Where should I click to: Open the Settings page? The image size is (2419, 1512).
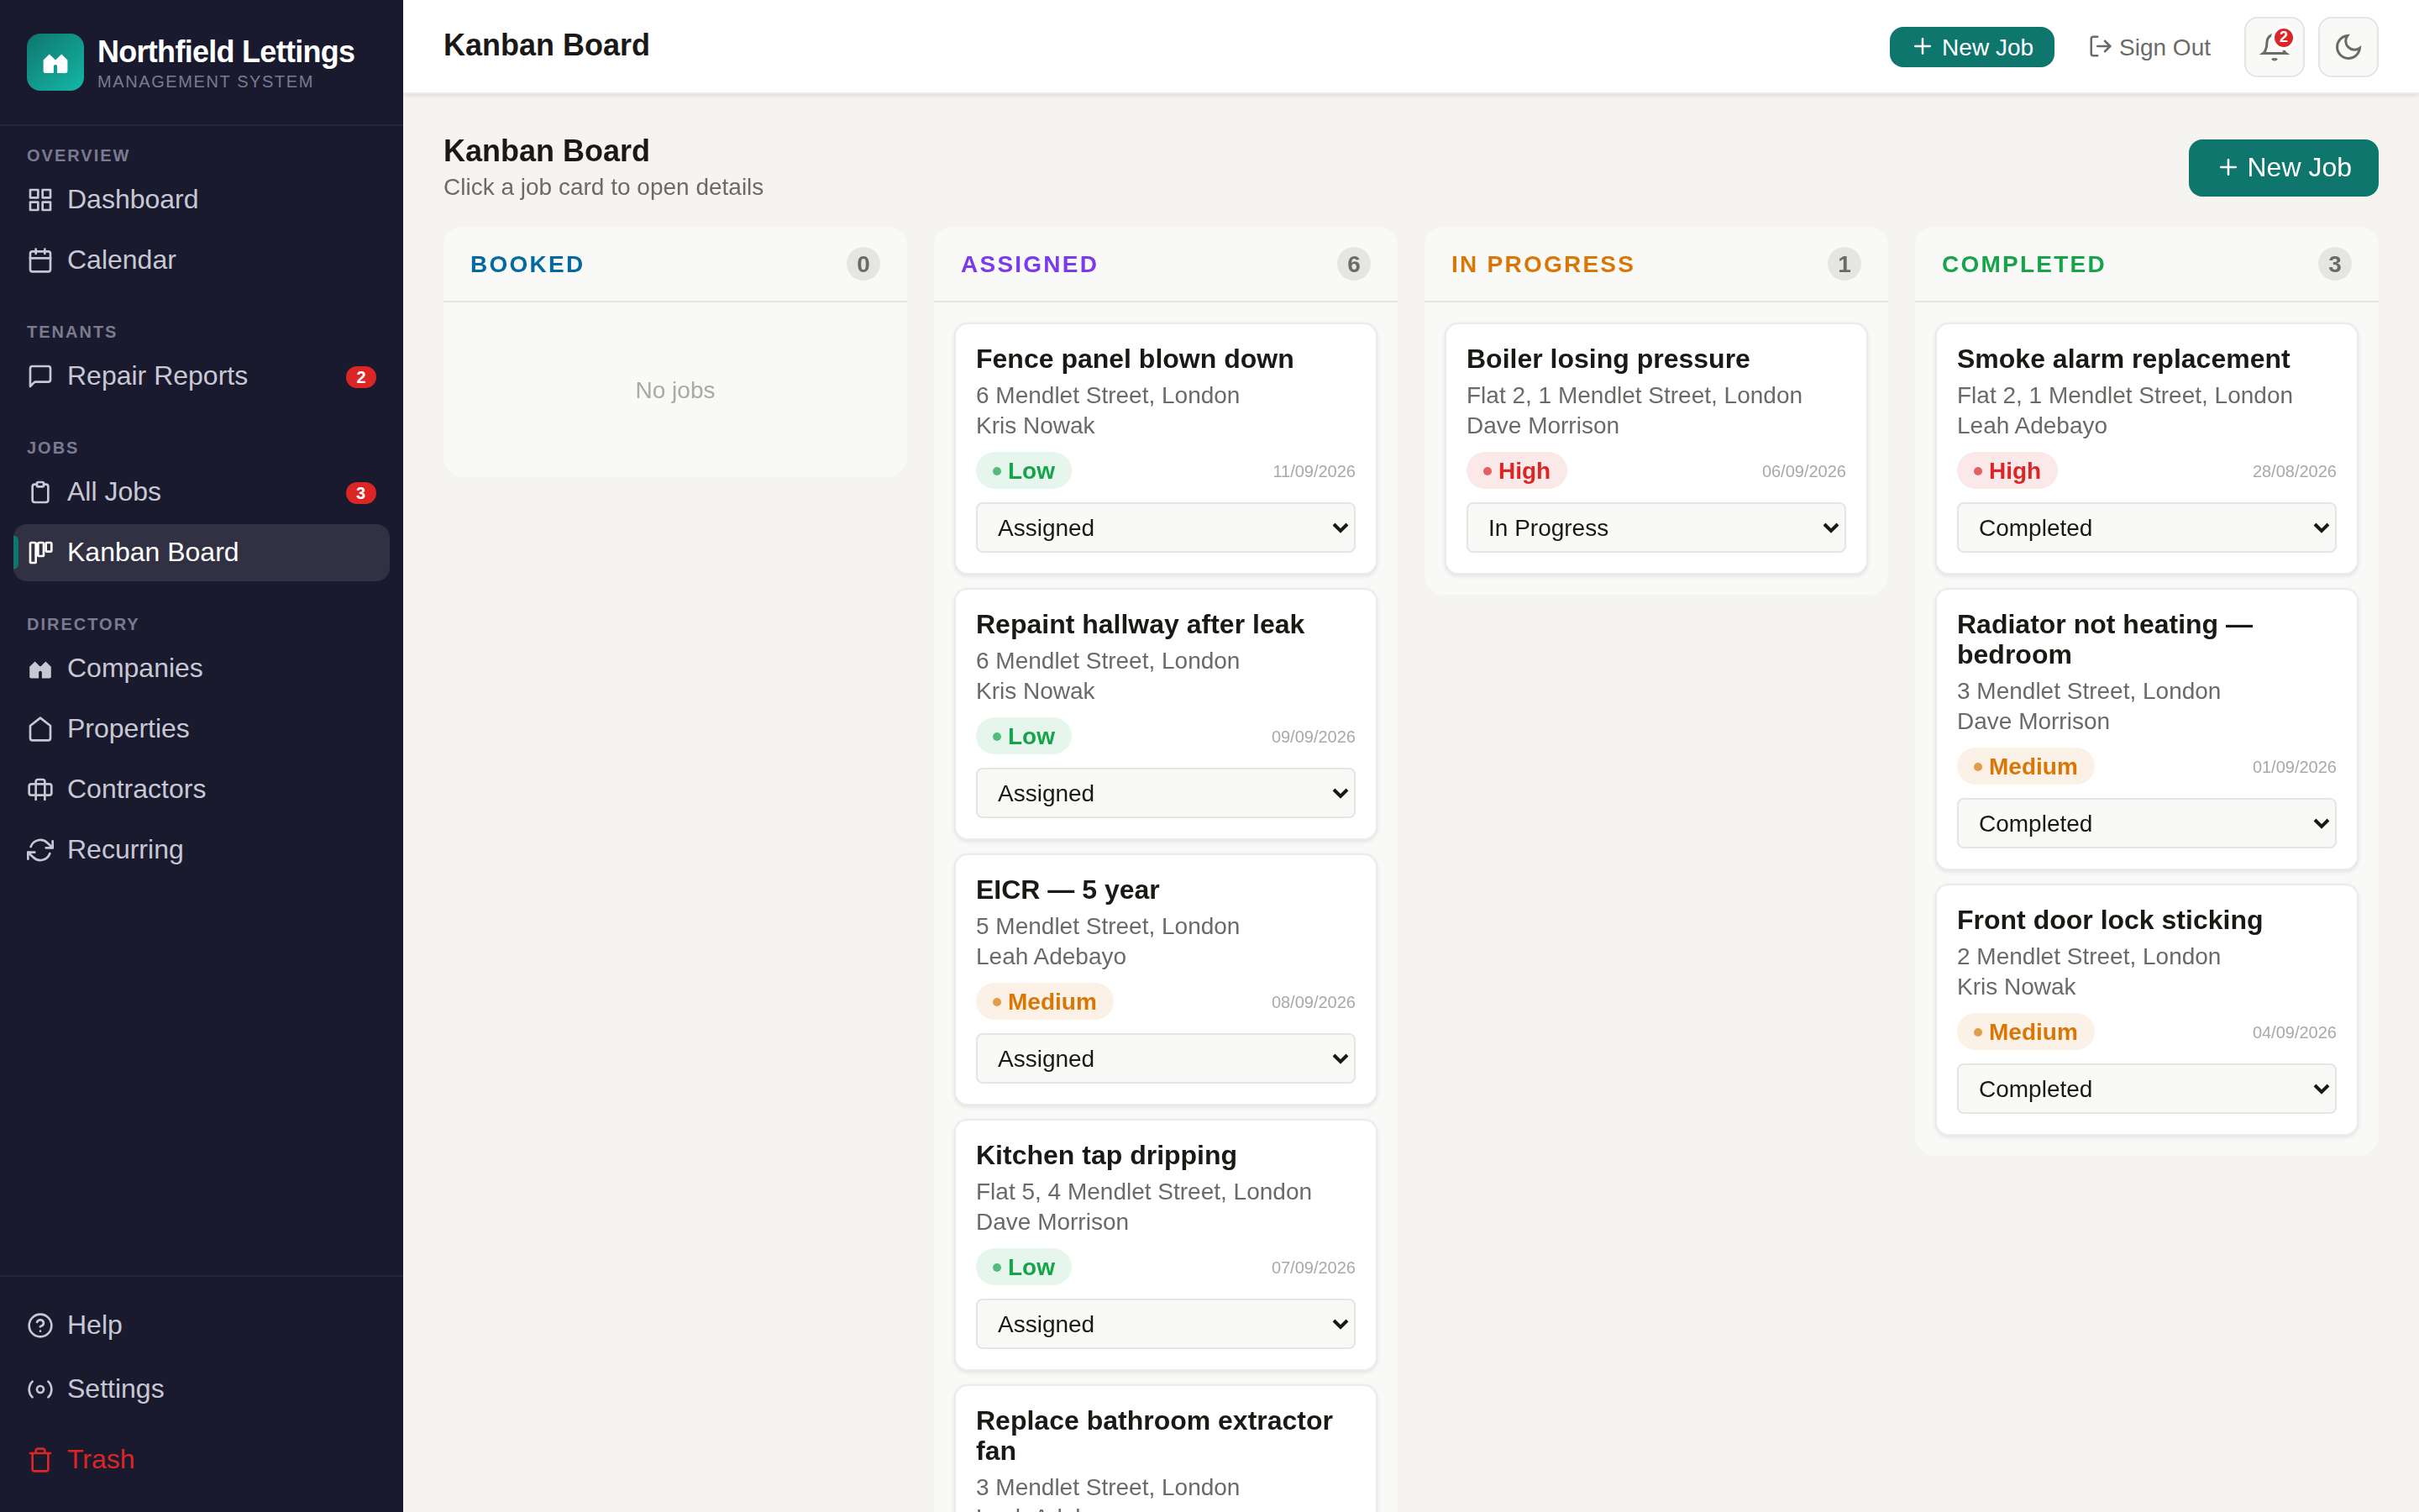click(x=202, y=1389)
